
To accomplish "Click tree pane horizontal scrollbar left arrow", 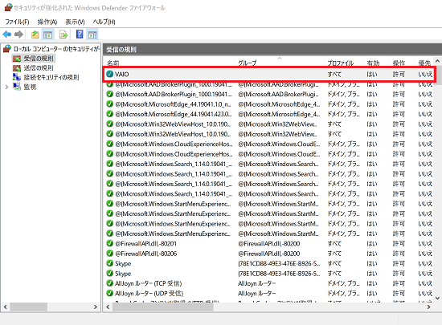I will (x=6, y=307).
